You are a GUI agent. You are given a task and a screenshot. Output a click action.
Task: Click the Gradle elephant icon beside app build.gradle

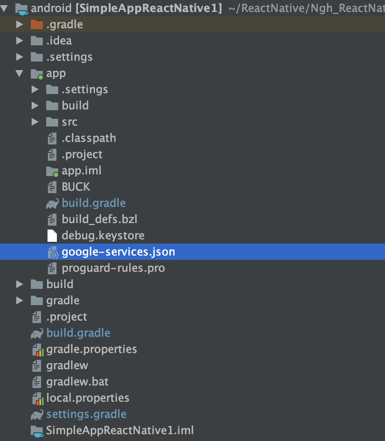[x=52, y=203]
